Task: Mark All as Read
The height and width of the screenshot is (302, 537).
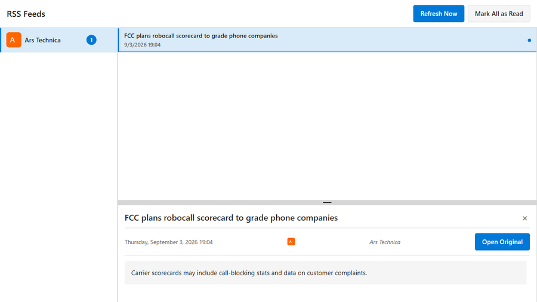Action: 499,14
